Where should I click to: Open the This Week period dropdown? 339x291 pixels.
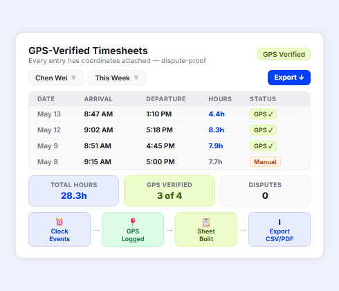[117, 78]
